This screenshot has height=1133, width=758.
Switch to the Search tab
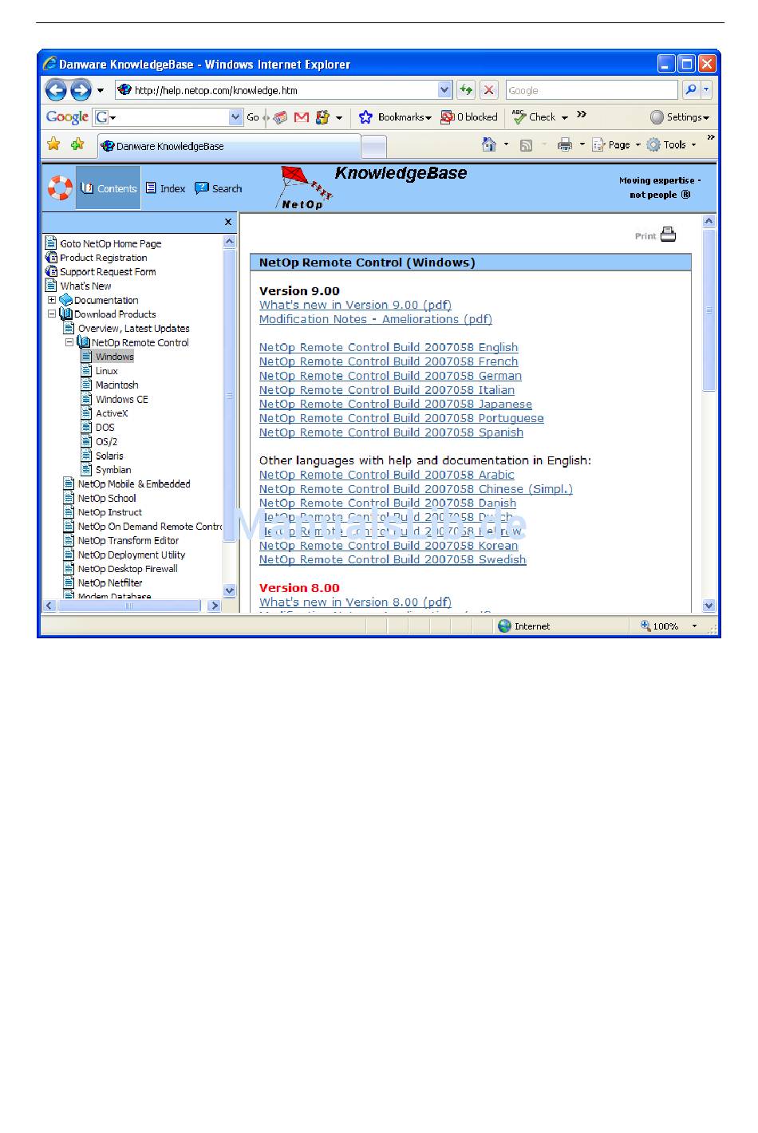[219, 188]
